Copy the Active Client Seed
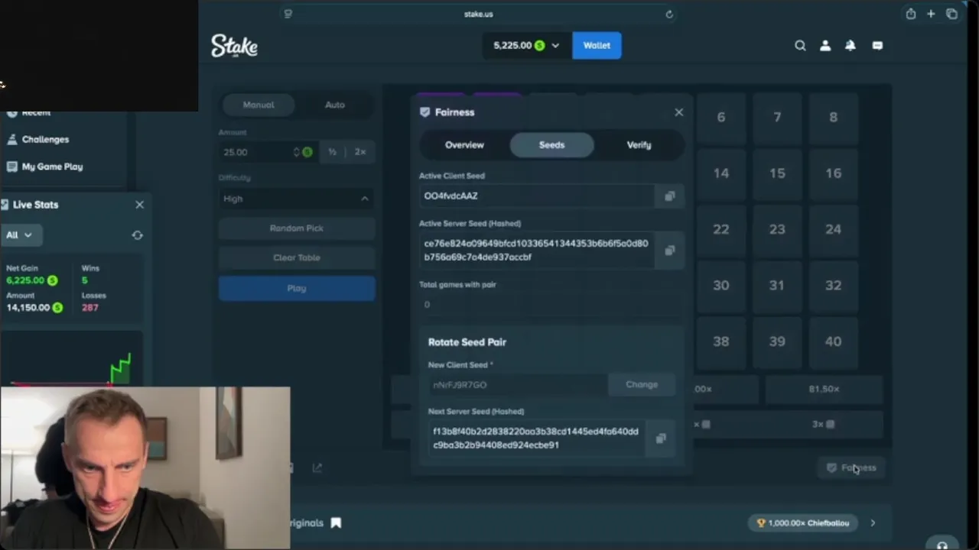The width and height of the screenshot is (979, 550). tap(669, 196)
